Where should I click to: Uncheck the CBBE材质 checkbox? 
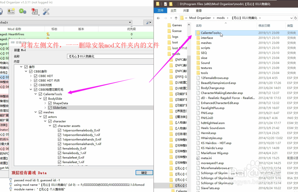click(x=35, y=85)
